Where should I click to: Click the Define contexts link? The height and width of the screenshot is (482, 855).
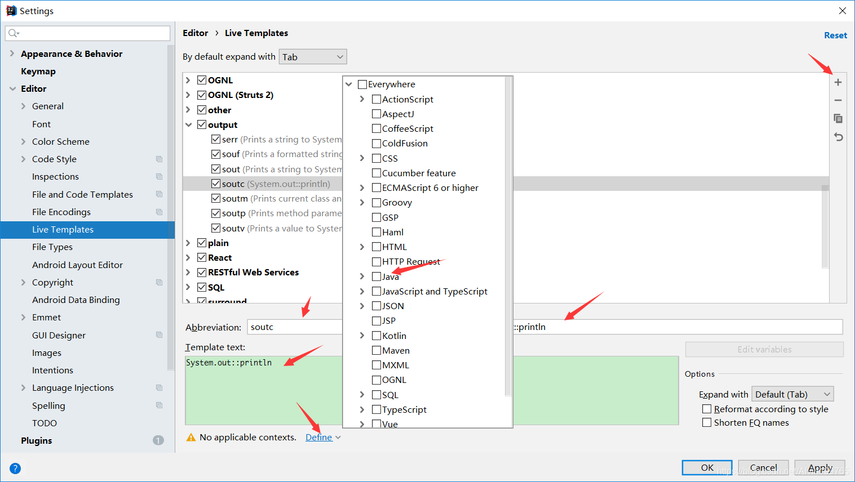319,438
